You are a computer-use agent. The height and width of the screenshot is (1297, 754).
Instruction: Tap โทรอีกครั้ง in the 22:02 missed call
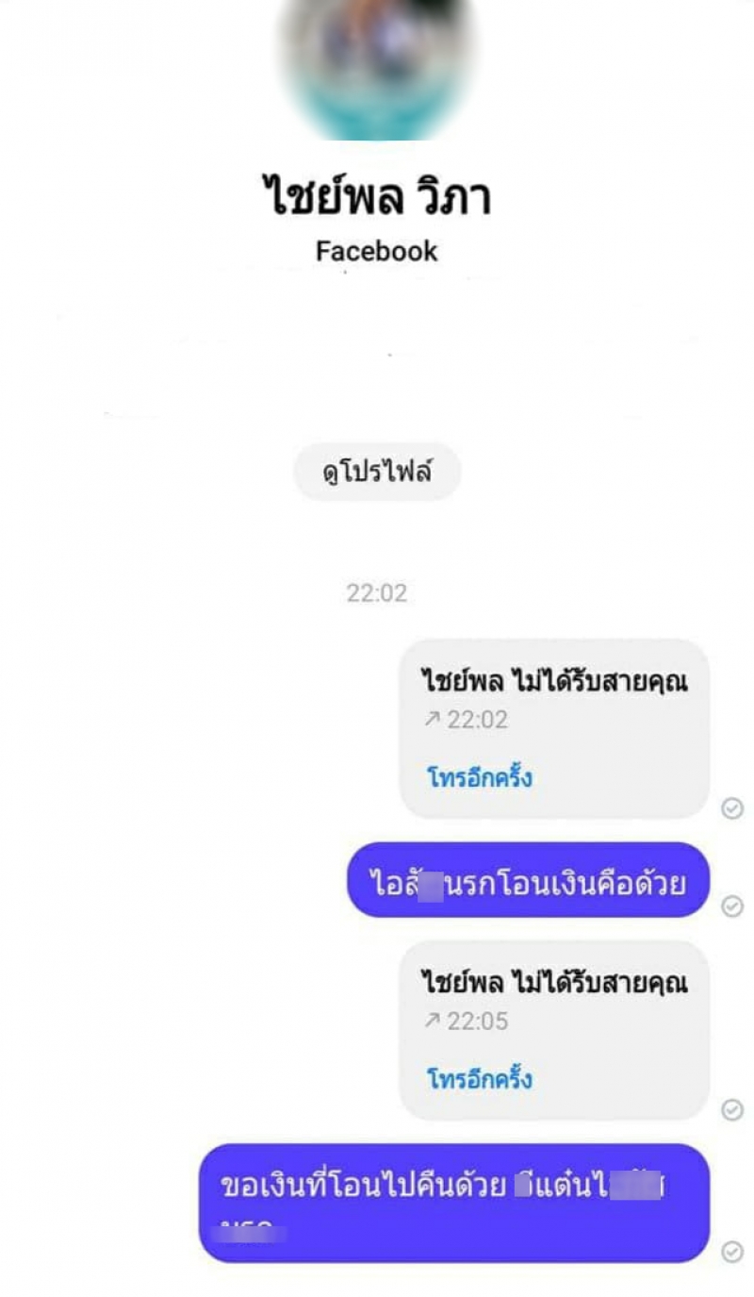tap(480, 778)
